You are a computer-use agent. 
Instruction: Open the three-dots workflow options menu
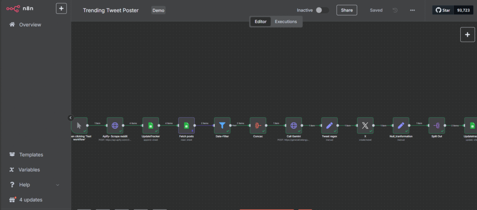click(x=412, y=10)
